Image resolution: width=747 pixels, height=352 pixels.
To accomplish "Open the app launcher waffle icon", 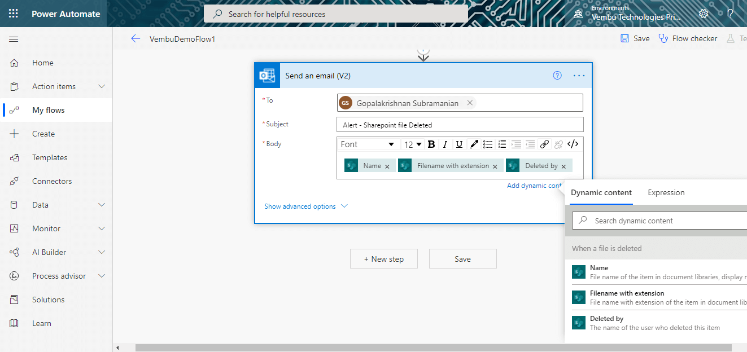I will pyautogui.click(x=14, y=14).
